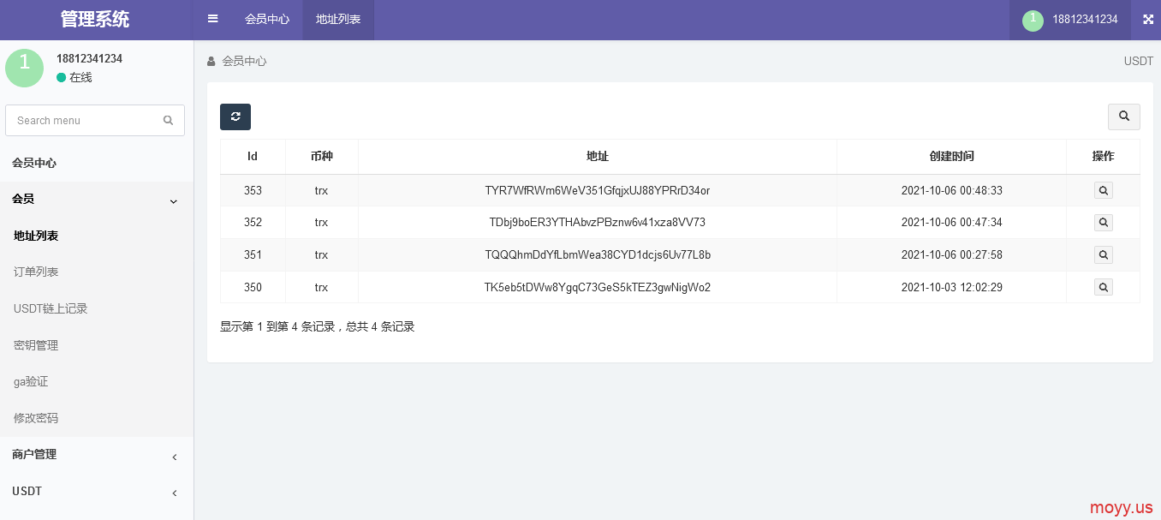Click the refresh table button
Image resolution: width=1161 pixels, height=520 pixels.
235,117
